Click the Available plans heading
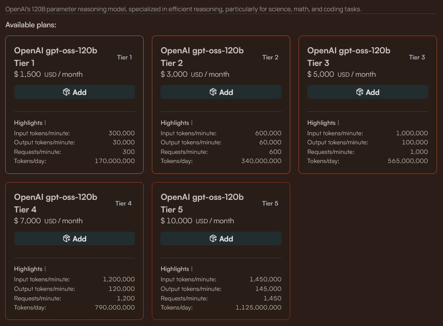443x326 pixels. [31, 25]
